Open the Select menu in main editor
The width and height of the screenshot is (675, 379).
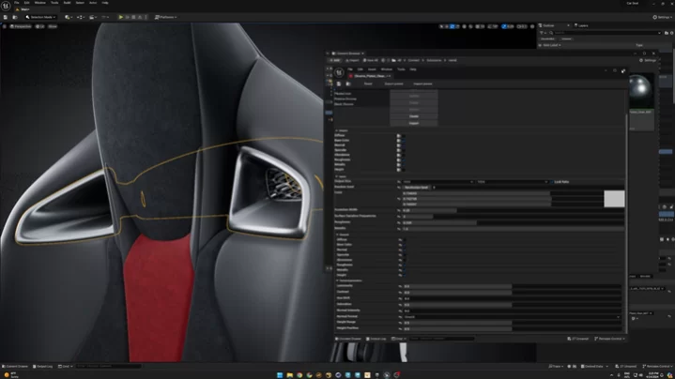point(80,3)
